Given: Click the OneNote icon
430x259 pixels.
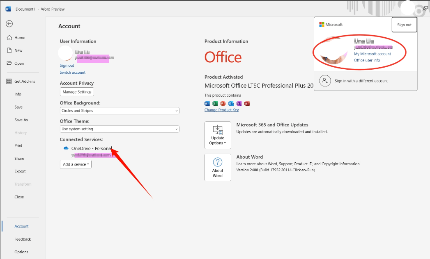Looking at the screenshot, I should coord(239,104).
